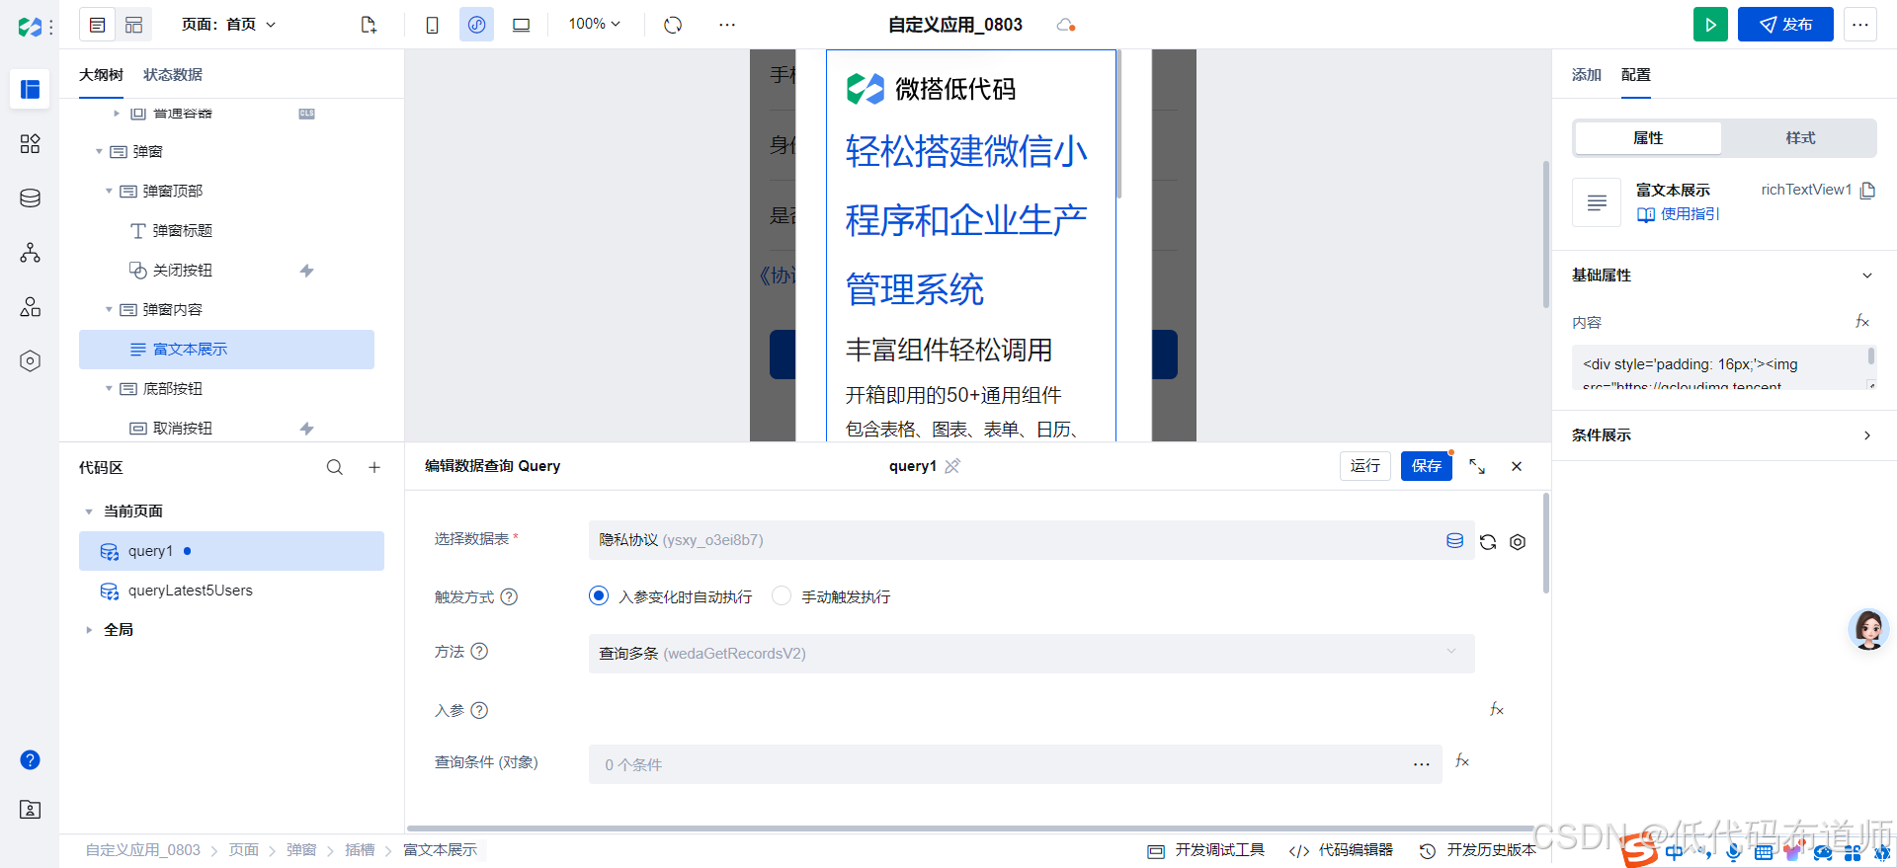
Task: Open the 100% zoom dropdown
Action: point(595,24)
